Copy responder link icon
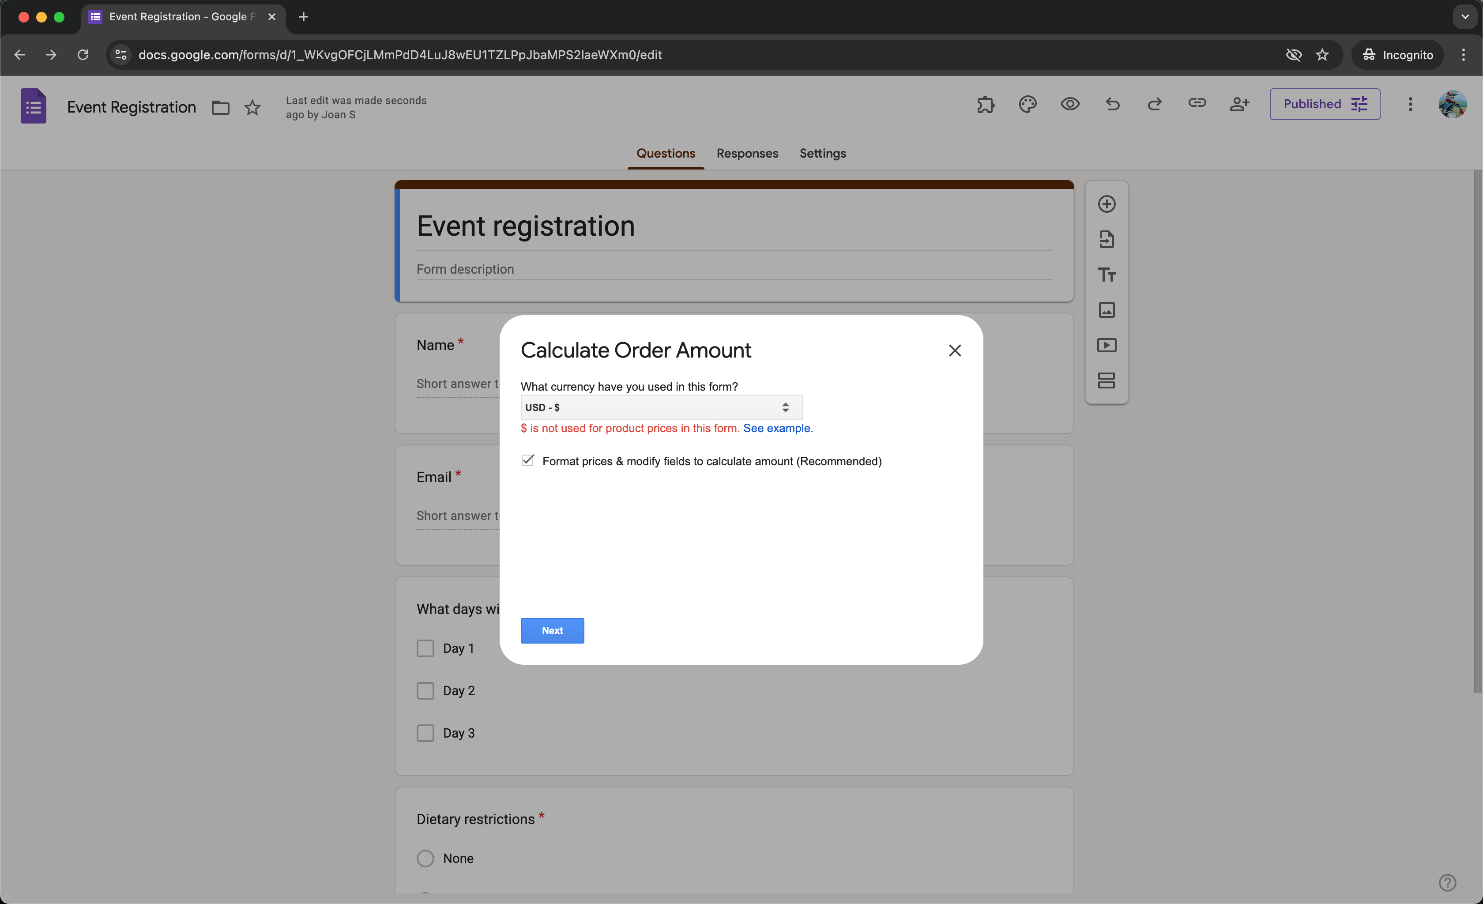1483x904 pixels. click(x=1197, y=104)
